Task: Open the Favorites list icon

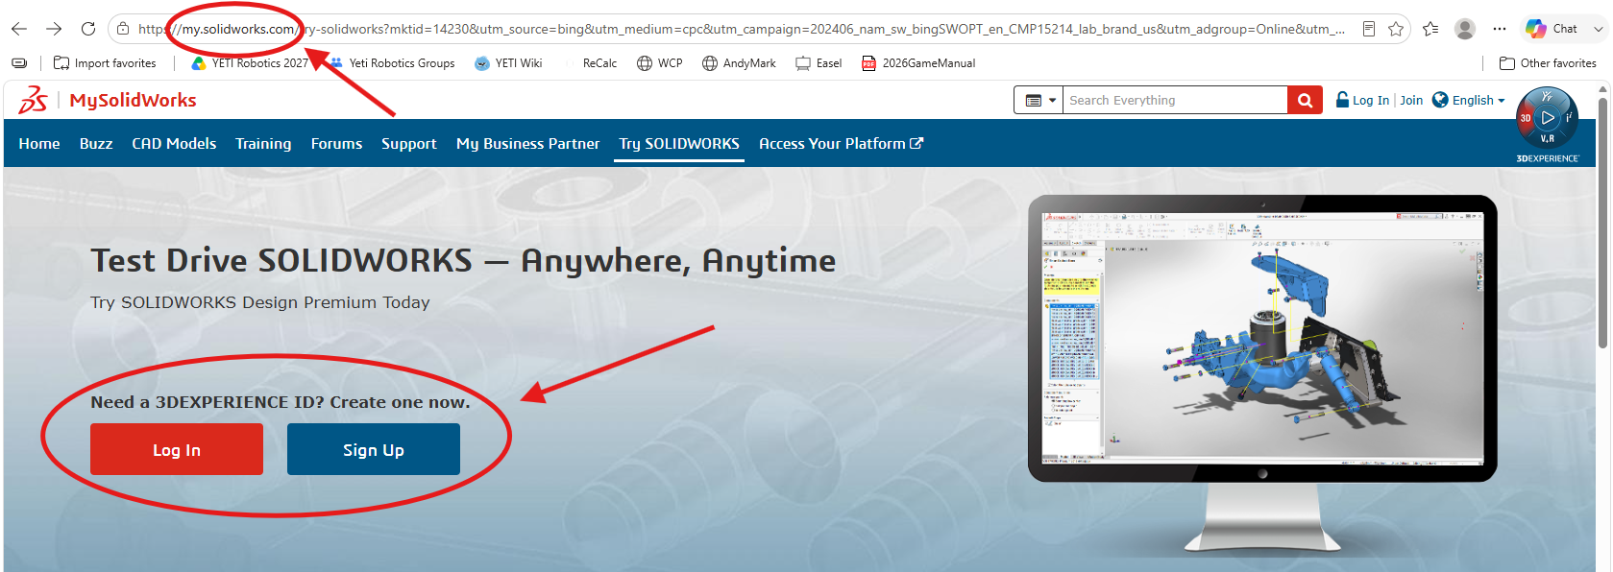Action: pyautogui.click(x=1430, y=29)
